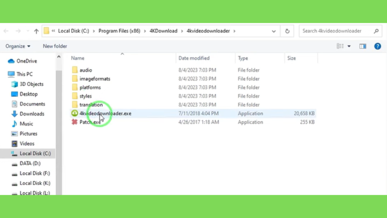Expand arrow after Program Files (x86) breadcrumb
Viewport: 387px width, 218px height.
[145, 31]
